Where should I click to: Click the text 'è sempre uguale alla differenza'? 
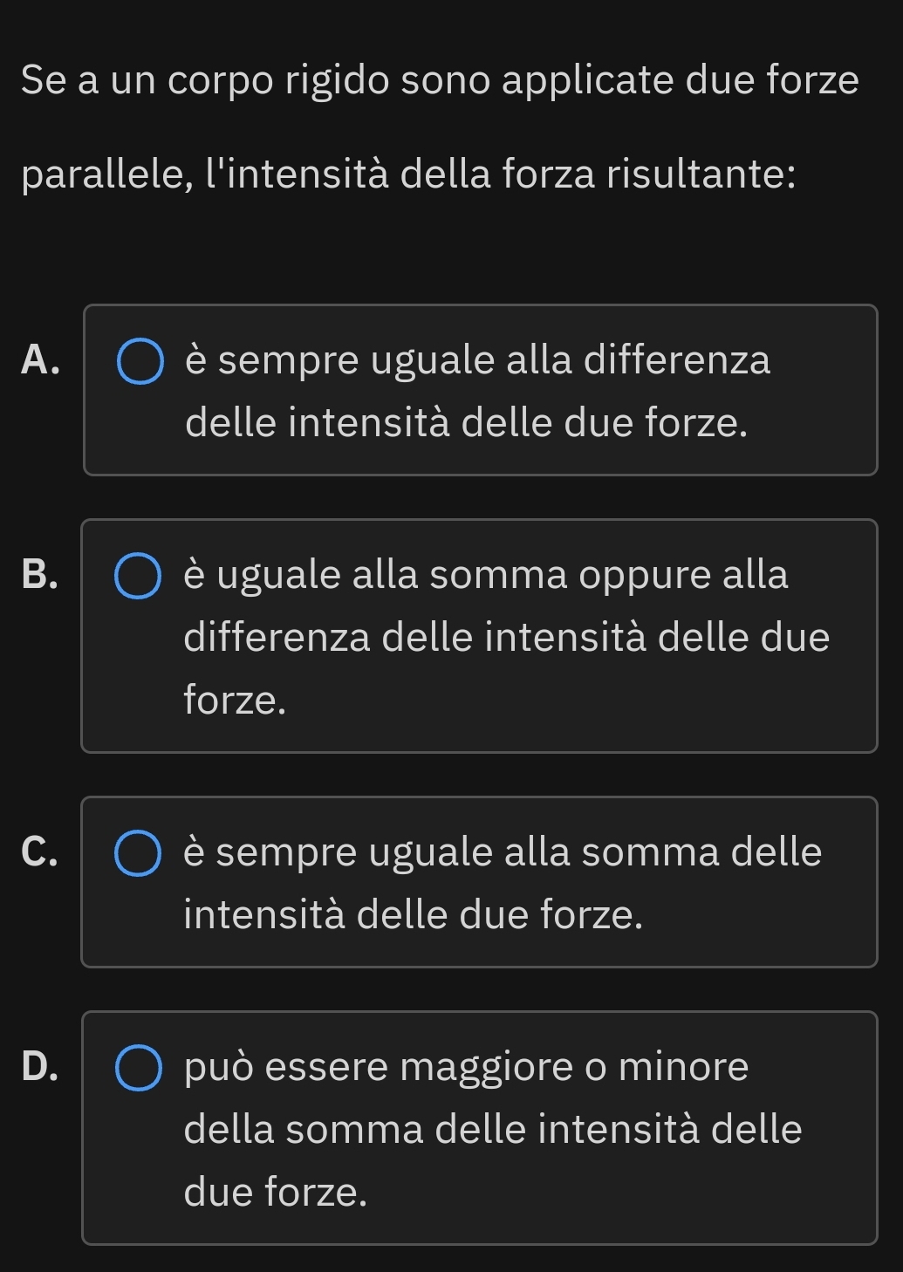(x=477, y=360)
